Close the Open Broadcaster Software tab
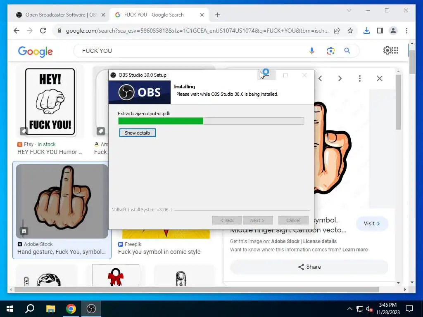This screenshot has height=317, width=423. pos(103,15)
